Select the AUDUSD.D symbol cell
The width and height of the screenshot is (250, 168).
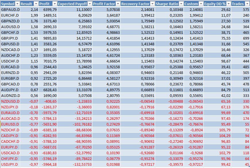pos(10,27)
